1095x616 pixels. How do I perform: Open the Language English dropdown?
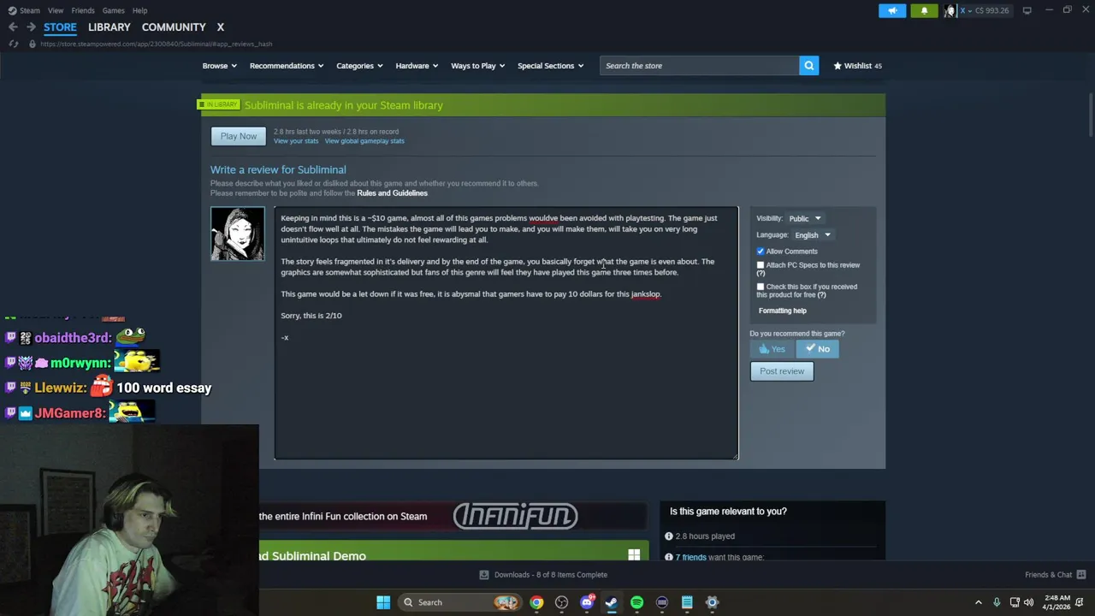click(x=813, y=234)
